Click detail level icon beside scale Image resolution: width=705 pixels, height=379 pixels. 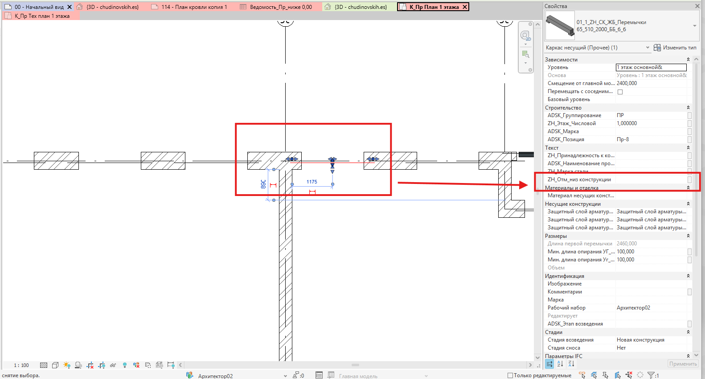click(x=44, y=365)
